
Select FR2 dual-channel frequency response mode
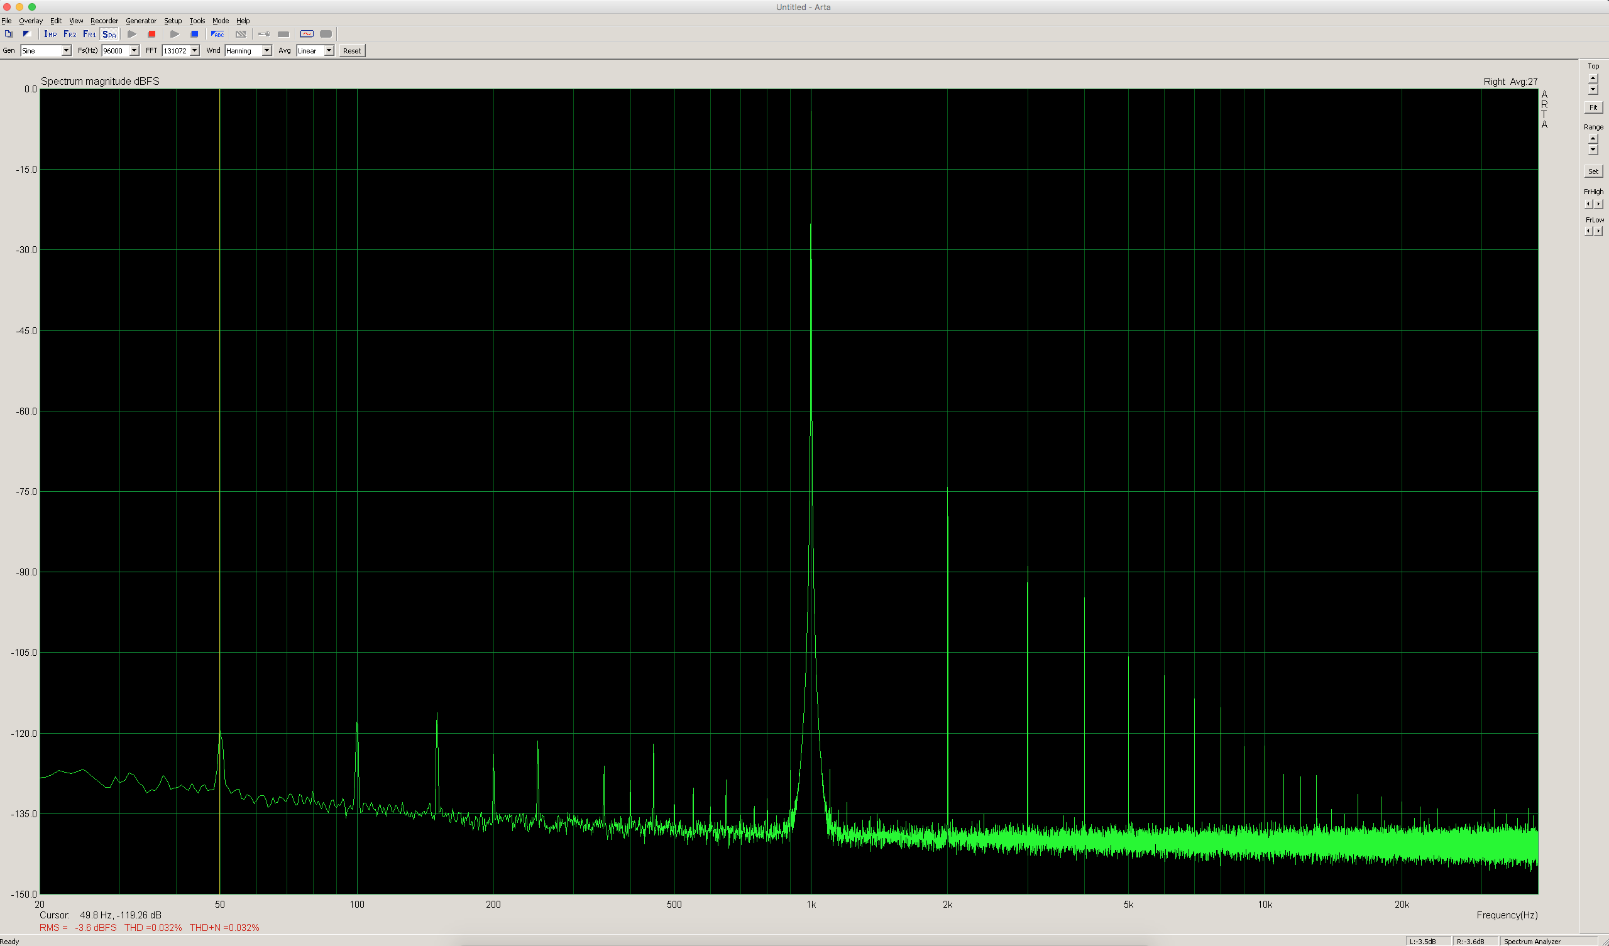[x=70, y=35]
